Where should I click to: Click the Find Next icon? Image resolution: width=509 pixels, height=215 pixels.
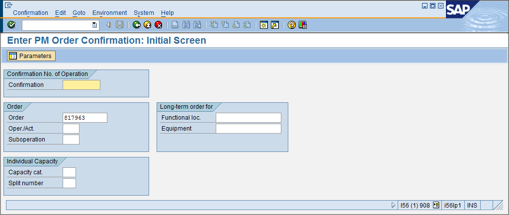click(x=197, y=25)
